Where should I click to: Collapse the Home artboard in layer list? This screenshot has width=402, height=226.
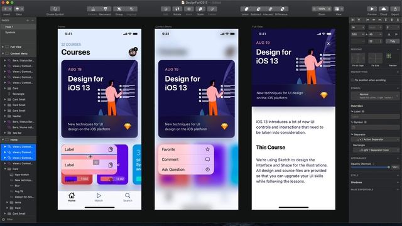3,139
